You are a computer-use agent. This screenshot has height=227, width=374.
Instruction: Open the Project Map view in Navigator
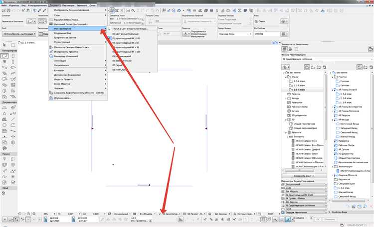point(307,67)
